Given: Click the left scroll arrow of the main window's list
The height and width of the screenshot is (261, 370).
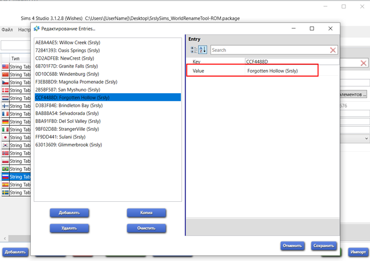Looking at the screenshot, I should pyautogui.click(x=5, y=239).
